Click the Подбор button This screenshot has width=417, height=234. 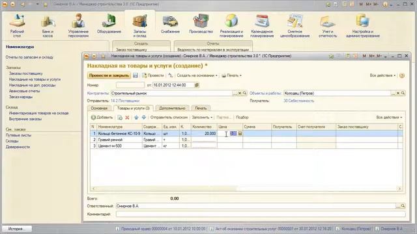click(x=242, y=117)
